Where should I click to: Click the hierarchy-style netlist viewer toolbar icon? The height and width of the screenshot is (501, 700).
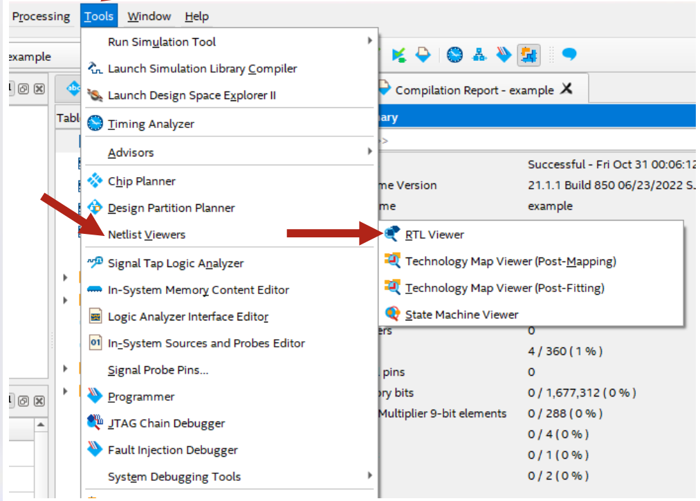pos(479,55)
